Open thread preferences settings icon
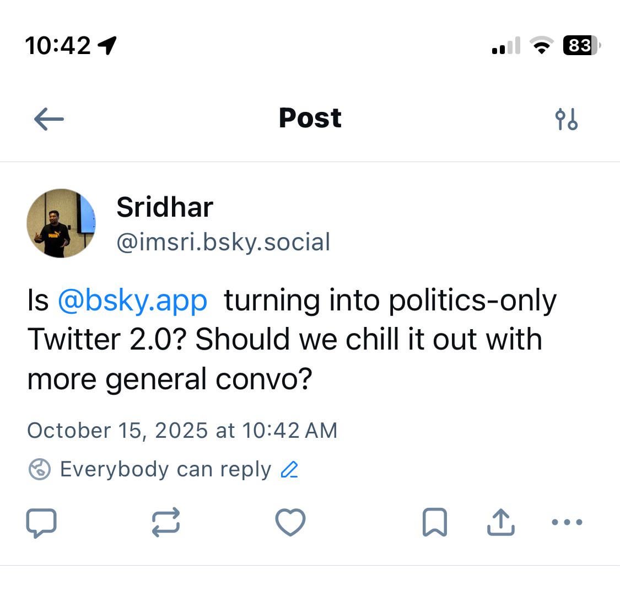620x601 pixels. [x=566, y=119]
